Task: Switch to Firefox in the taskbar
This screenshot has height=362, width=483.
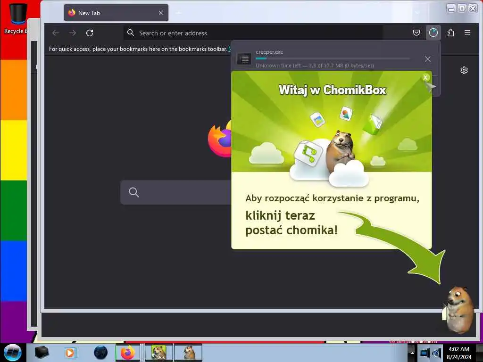Action: (x=128, y=353)
